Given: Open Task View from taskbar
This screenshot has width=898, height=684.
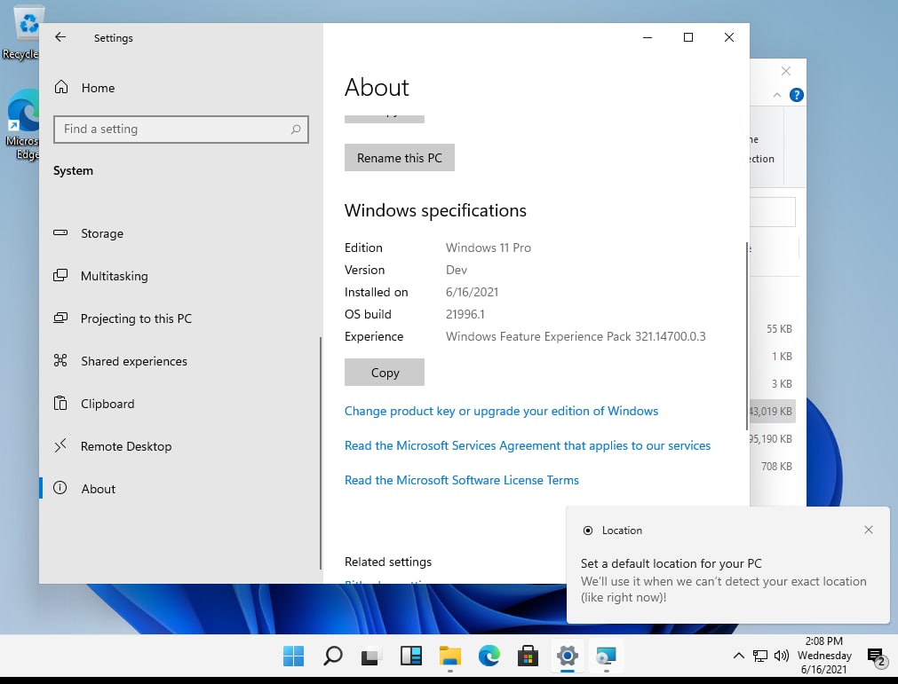Looking at the screenshot, I should [371, 656].
